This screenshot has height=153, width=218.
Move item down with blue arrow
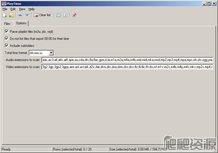tap(27, 15)
